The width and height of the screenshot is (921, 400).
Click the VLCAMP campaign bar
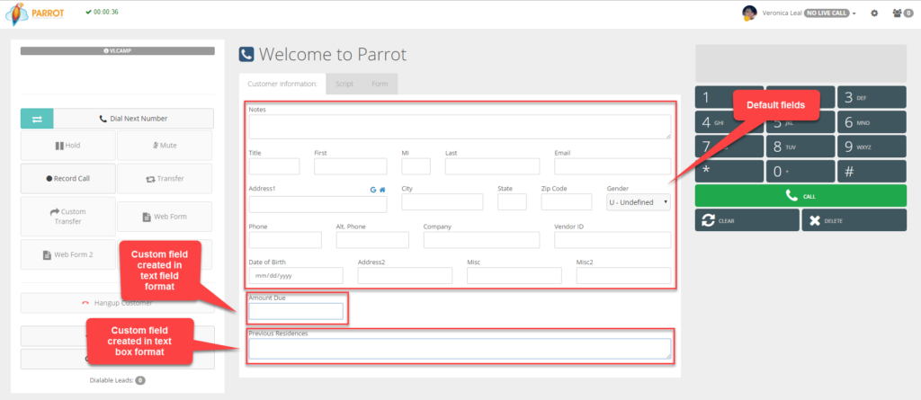(x=118, y=51)
